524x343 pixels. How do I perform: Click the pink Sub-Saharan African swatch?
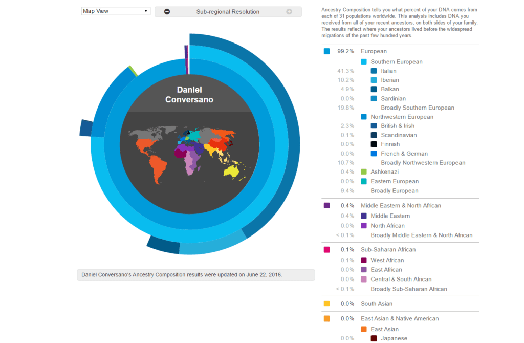(x=327, y=250)
